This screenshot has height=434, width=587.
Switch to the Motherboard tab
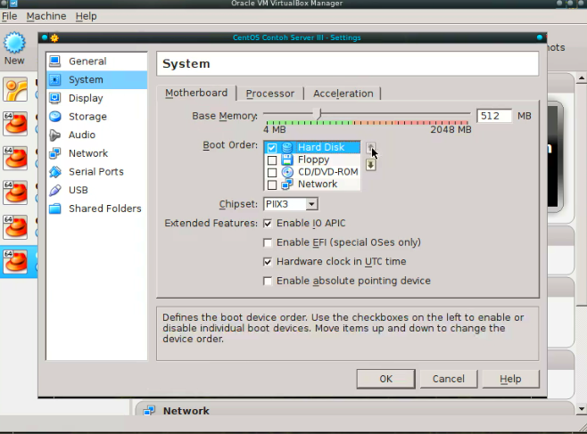coord(196,93)
